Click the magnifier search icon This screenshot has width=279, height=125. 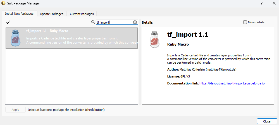pyautogui.click(x=93, y=22)
